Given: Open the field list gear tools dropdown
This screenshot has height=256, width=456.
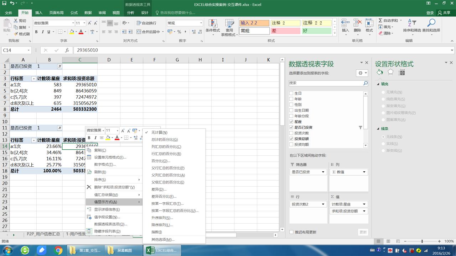Looking at the screenshot, I should point(362,73).
